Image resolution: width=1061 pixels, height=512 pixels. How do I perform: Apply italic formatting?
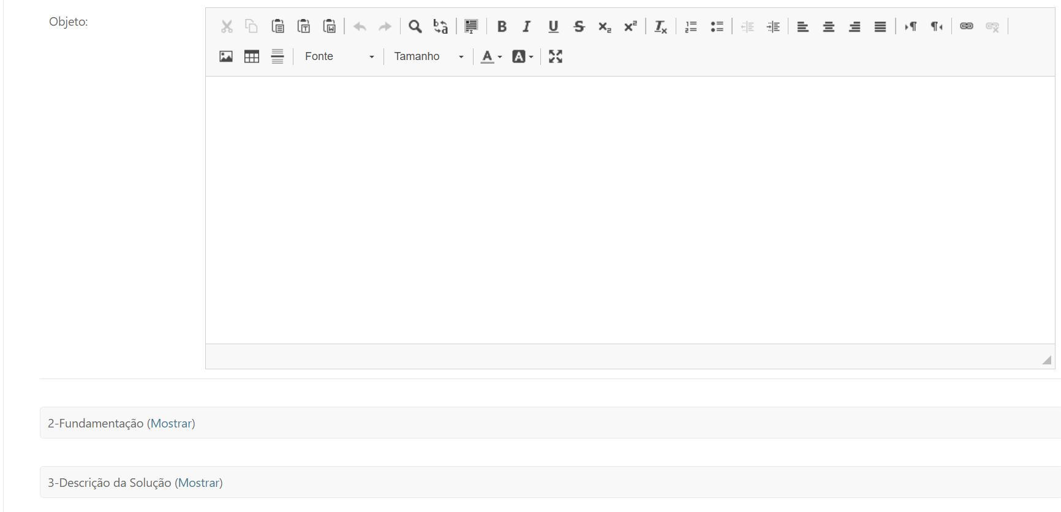527,26
